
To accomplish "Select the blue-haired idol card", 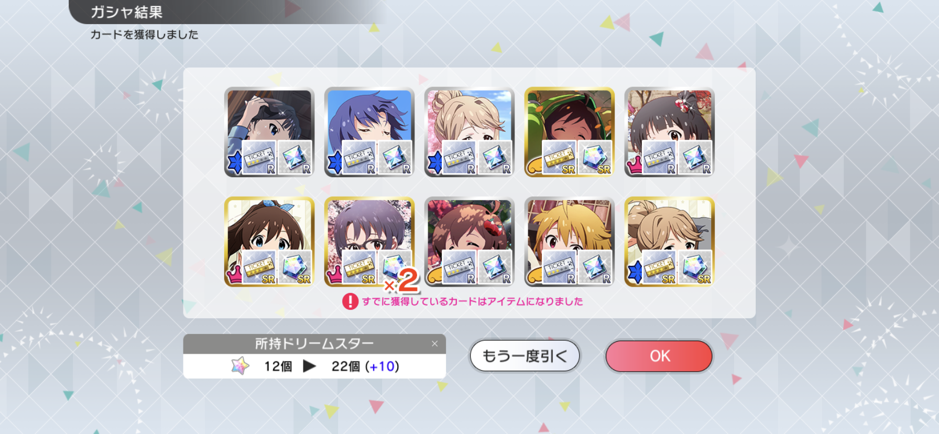I will (369, 132).
